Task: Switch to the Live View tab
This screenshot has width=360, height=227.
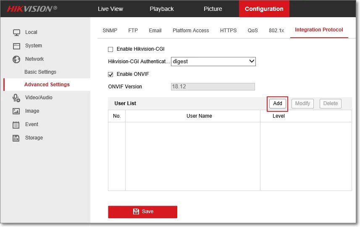Action: [x=110, y=9]
